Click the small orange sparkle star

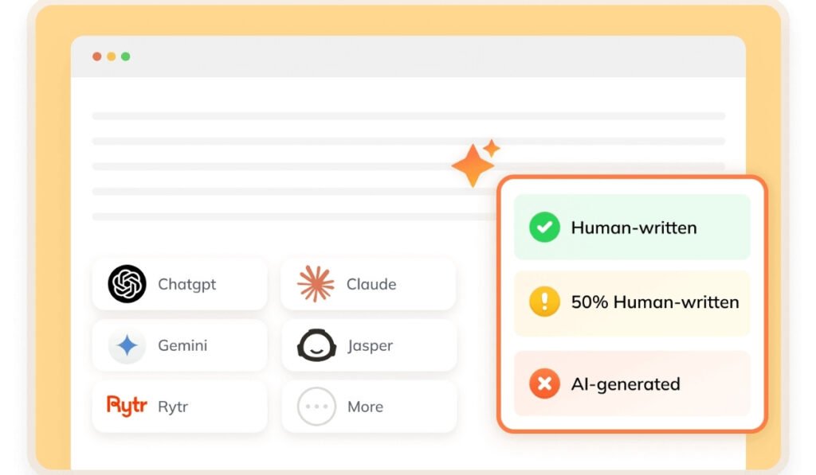tap(491, 149)
